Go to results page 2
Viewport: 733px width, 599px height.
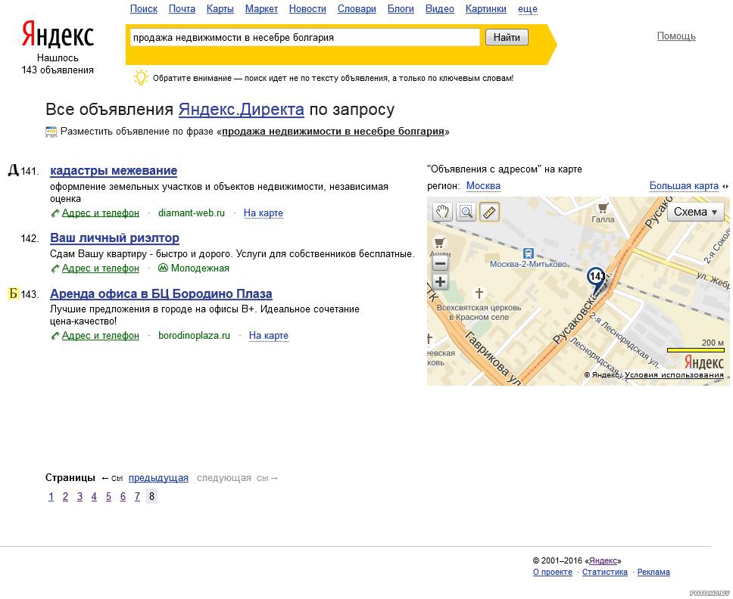[65, 496]
